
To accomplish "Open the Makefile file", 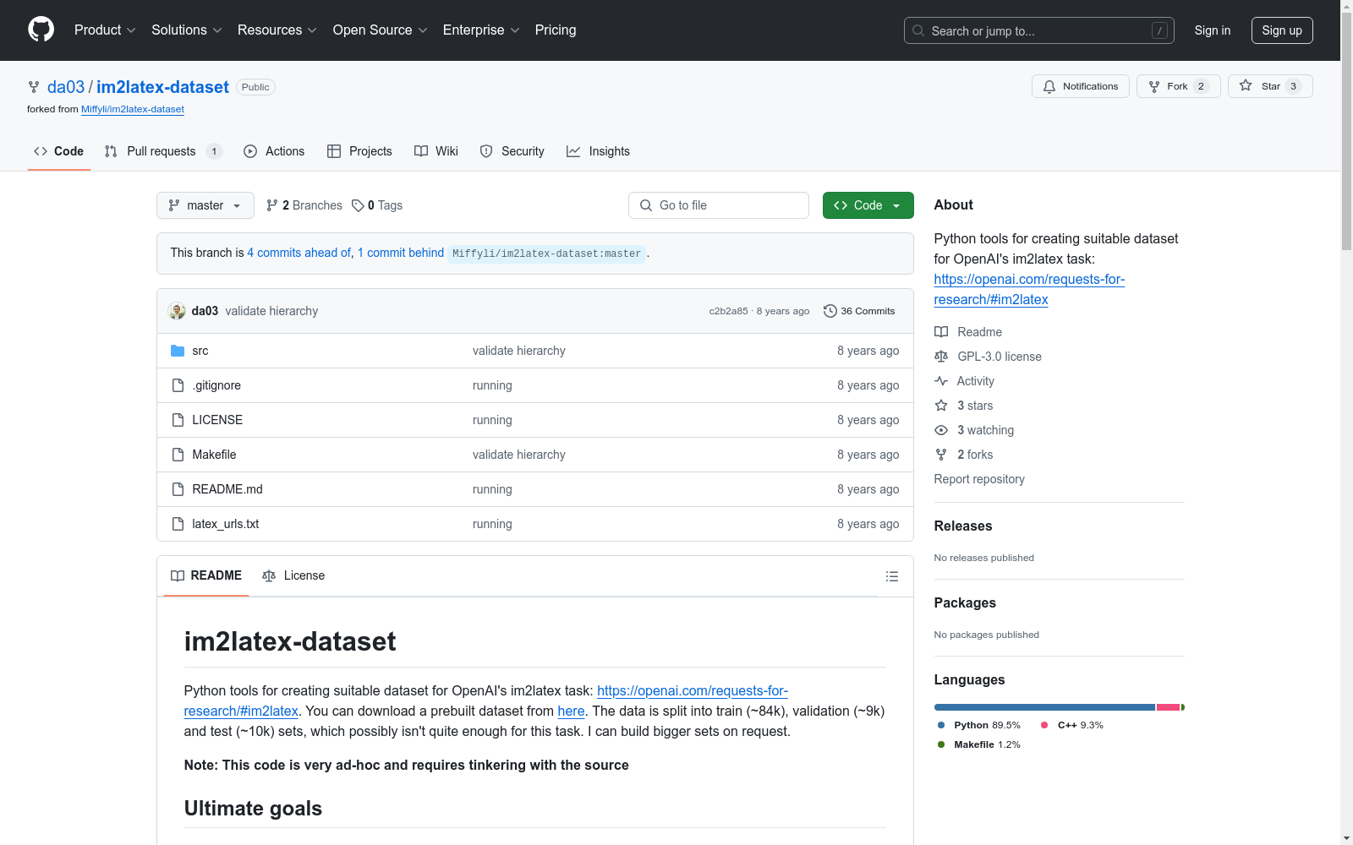I will (214, 455).
